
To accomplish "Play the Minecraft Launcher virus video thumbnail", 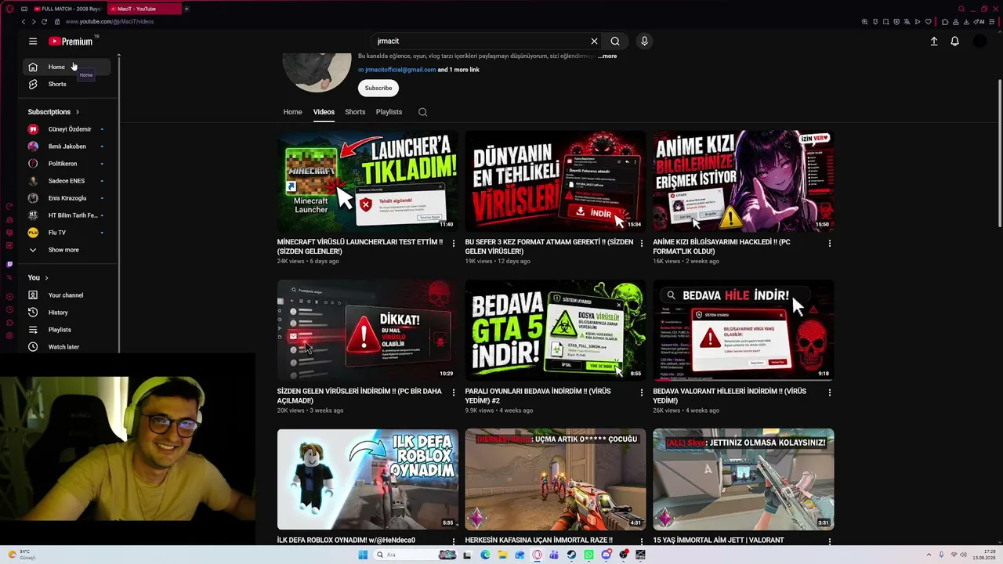I will click(368, 181).
